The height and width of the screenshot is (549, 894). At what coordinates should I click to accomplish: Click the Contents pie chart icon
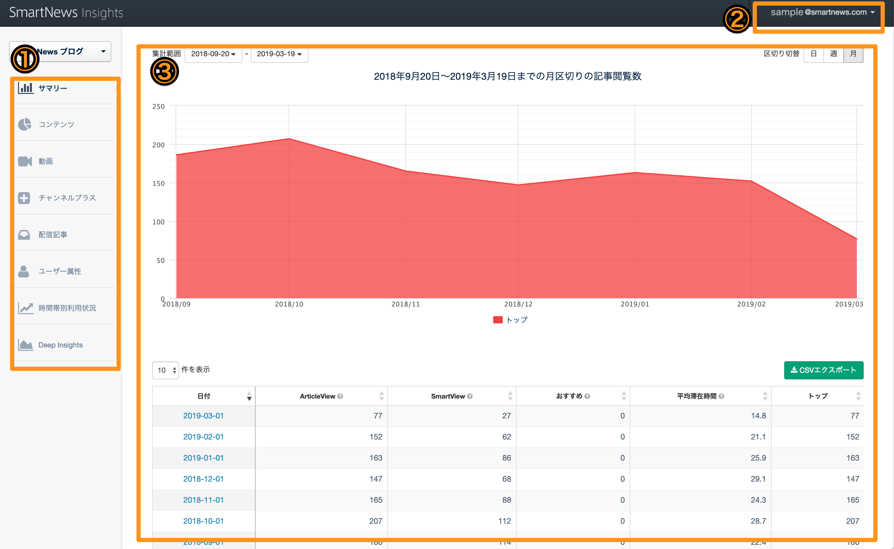click(x=25, y=124)
